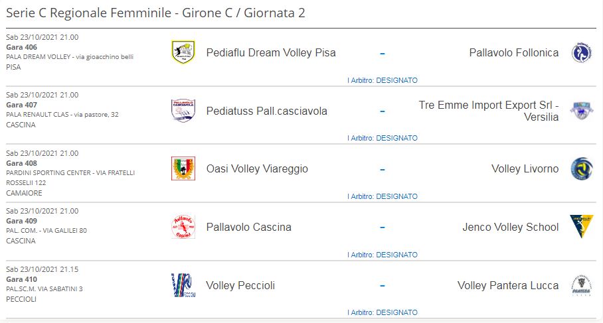Viewport: 603px width, 323px height.
Task: Click the Oasi Volley Viareggio logo
Action: 183,168
